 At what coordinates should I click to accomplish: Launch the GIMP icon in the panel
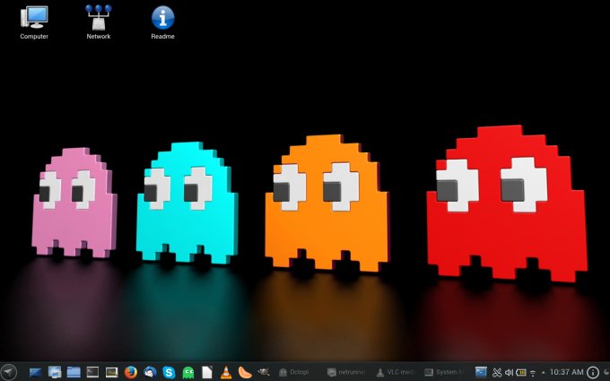(x=264, y=372)
